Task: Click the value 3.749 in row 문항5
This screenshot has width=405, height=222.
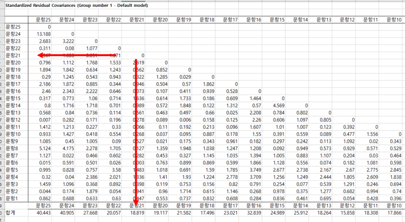Action: [x=255, y=170]
